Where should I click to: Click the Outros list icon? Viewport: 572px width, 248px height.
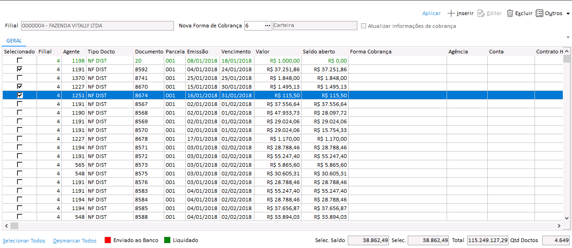click(540, 13)
